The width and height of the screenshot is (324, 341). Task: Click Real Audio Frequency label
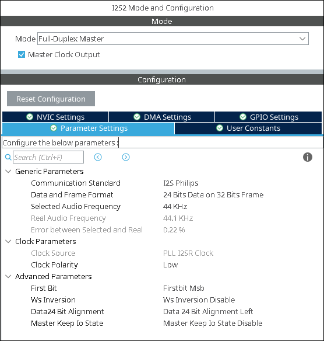click(x=68, y=218)
